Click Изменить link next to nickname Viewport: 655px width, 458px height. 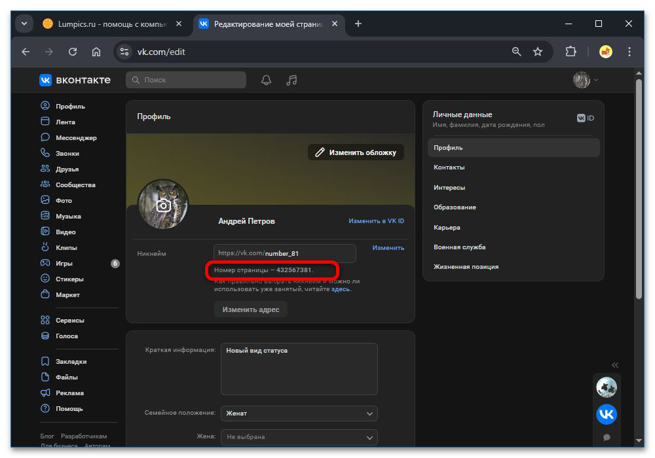point(388,248)
